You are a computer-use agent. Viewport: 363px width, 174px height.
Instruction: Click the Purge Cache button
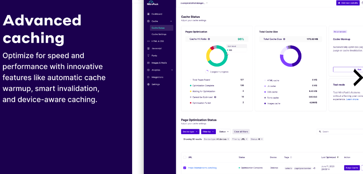[352, 168]
